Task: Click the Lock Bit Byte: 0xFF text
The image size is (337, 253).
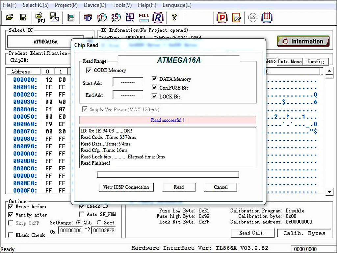Action: pyautogui.click(x=184, y=222)
